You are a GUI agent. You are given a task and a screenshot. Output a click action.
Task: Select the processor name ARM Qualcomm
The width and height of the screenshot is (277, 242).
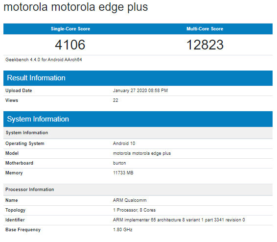(130, 200)
